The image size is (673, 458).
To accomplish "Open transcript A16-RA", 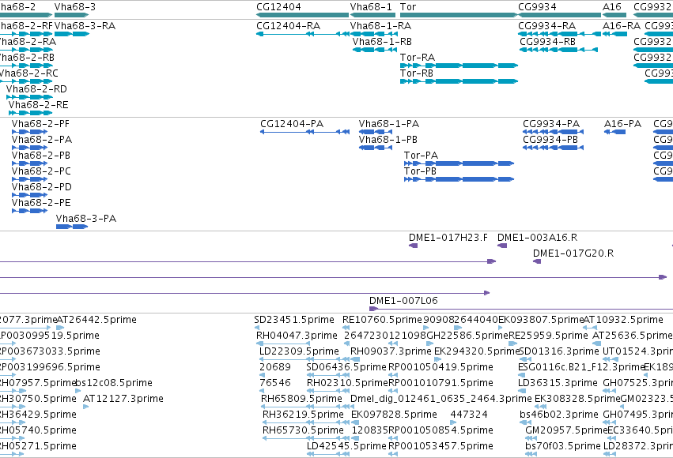I will point(621,26).
